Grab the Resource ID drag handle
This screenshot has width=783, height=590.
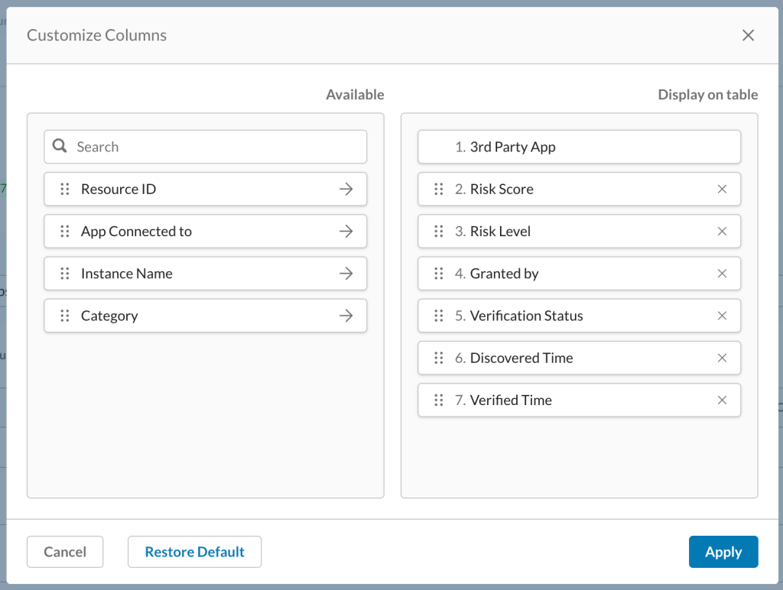click(x=65, y=190)
